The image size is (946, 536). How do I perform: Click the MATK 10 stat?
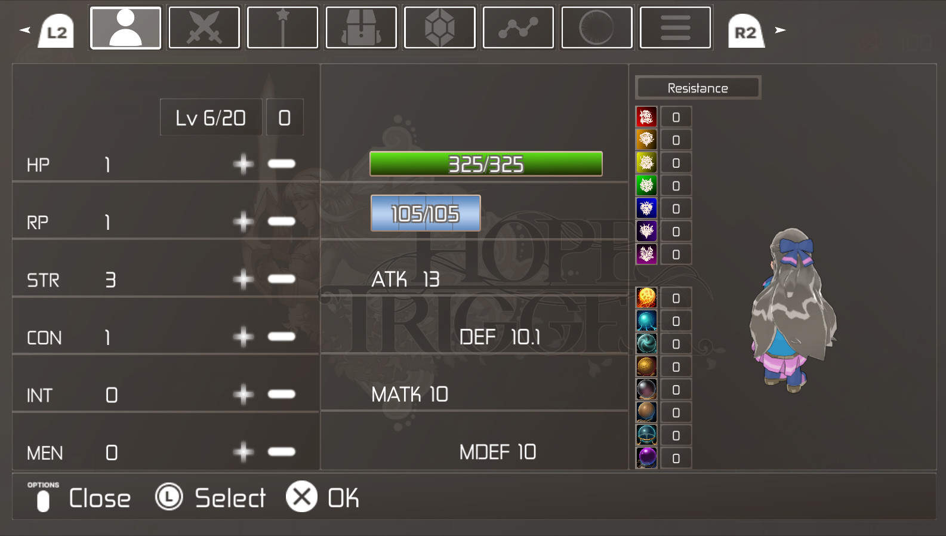pos(410,395)
